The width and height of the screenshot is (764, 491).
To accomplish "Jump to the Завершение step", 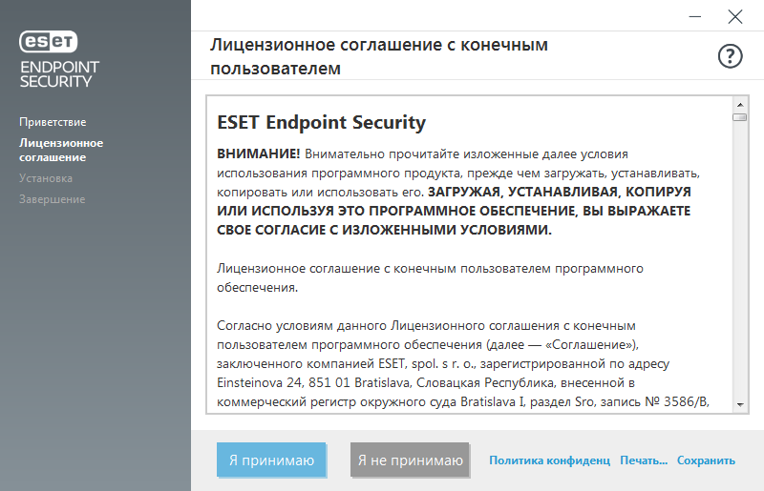I will [53, 199].
